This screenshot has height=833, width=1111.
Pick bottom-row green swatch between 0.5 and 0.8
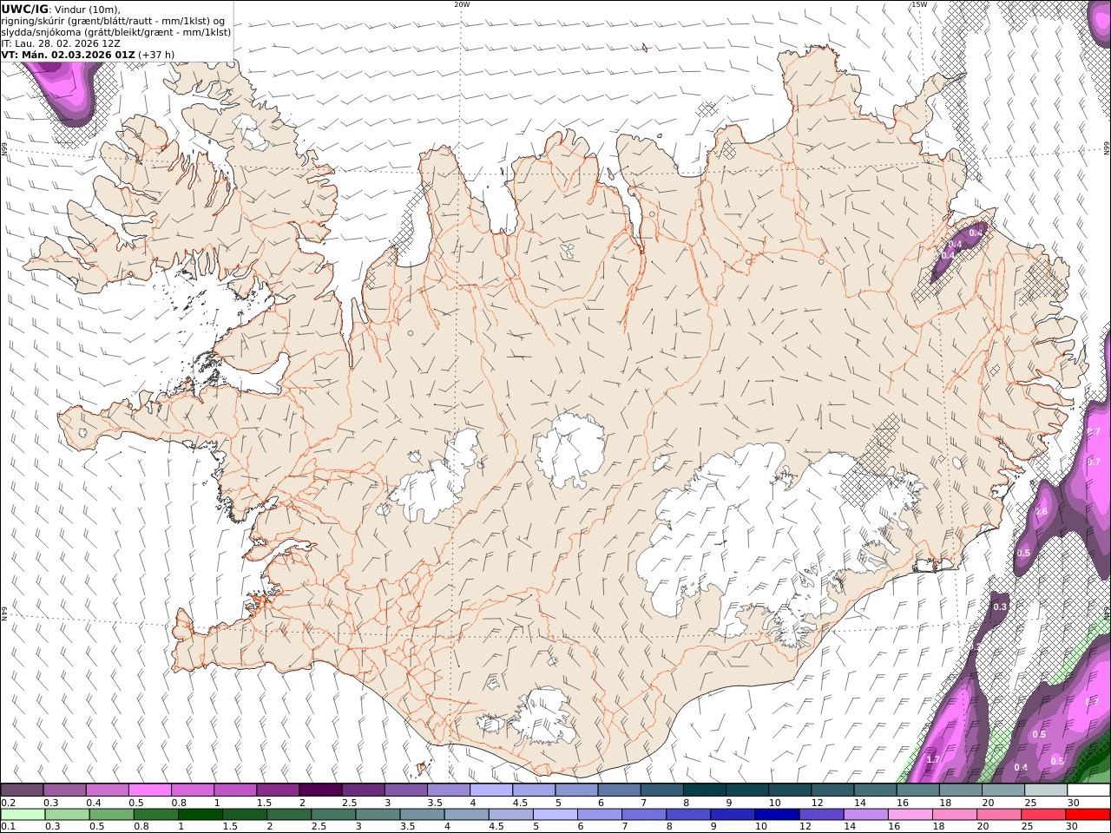[x=112, y=814]
